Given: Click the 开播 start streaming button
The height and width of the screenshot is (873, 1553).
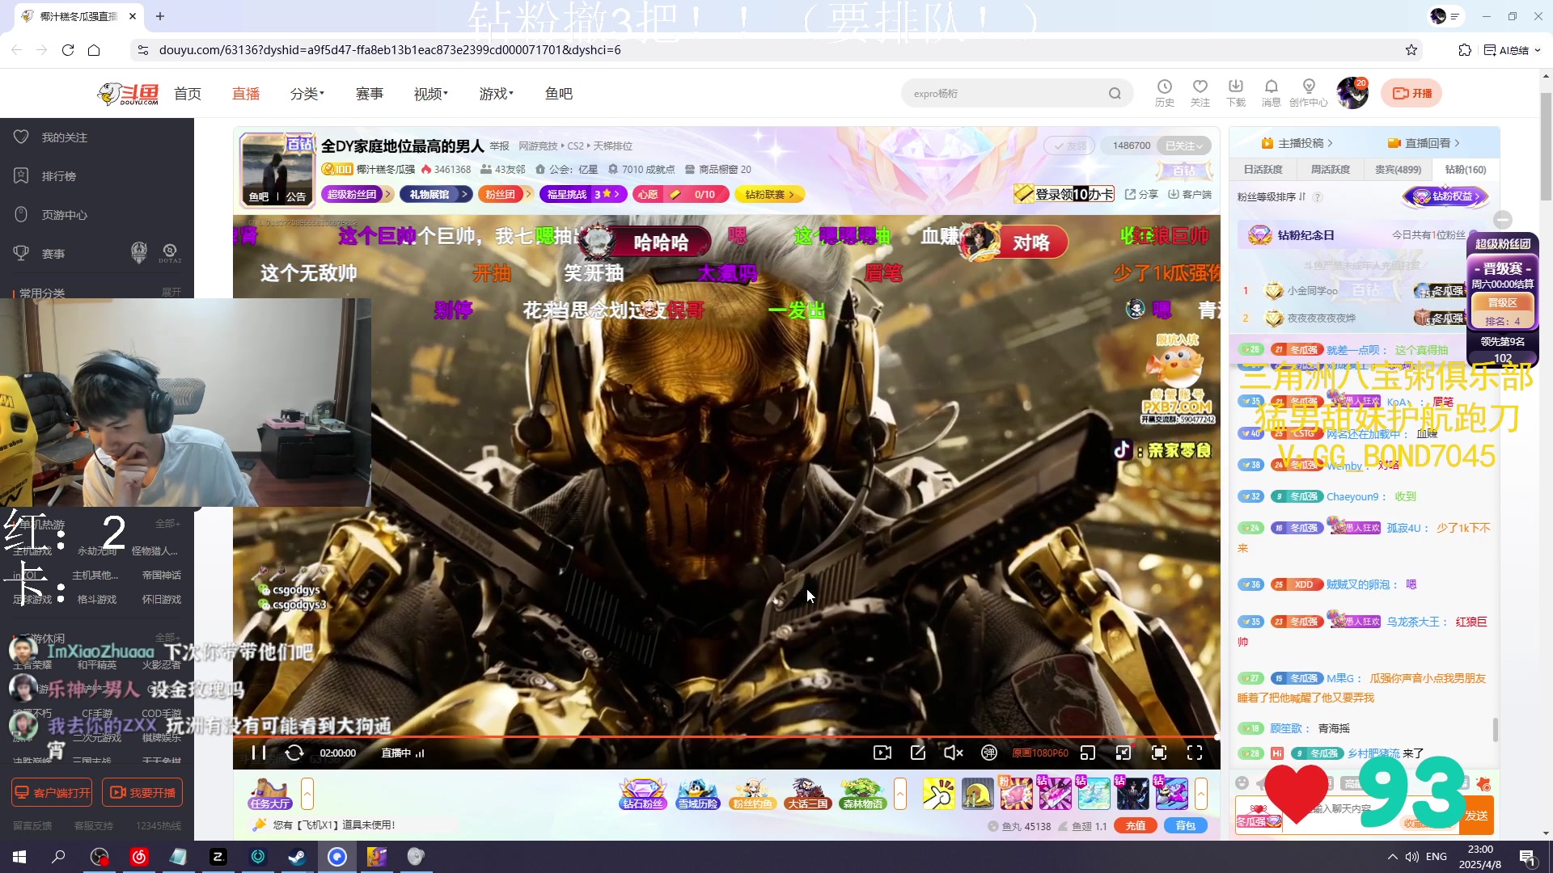Looking at the screenshot, I should coord(1411,93).
